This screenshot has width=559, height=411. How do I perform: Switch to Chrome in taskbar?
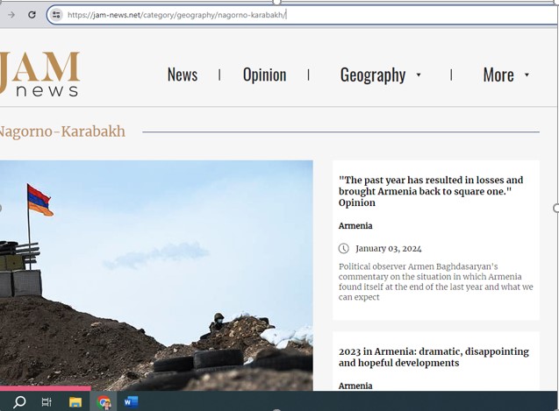click(104, 402)
